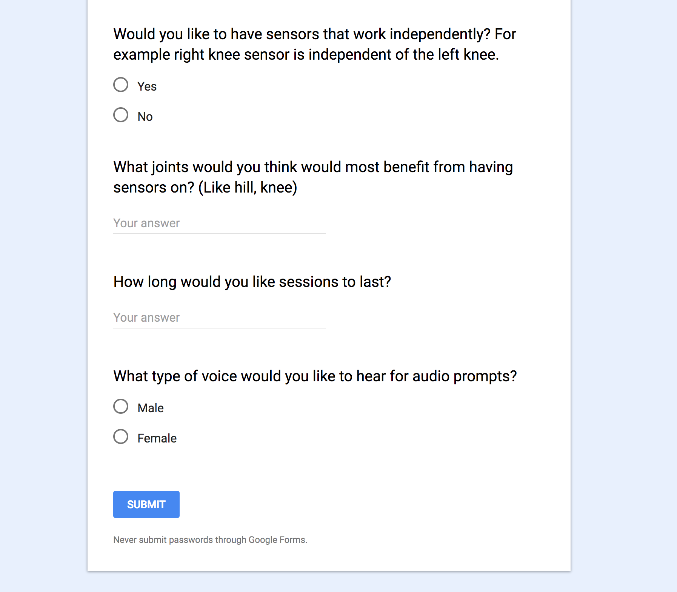Click the 'Yes' option label text
The width and height of the screenshot is (677, 592).
click(147, 86)
